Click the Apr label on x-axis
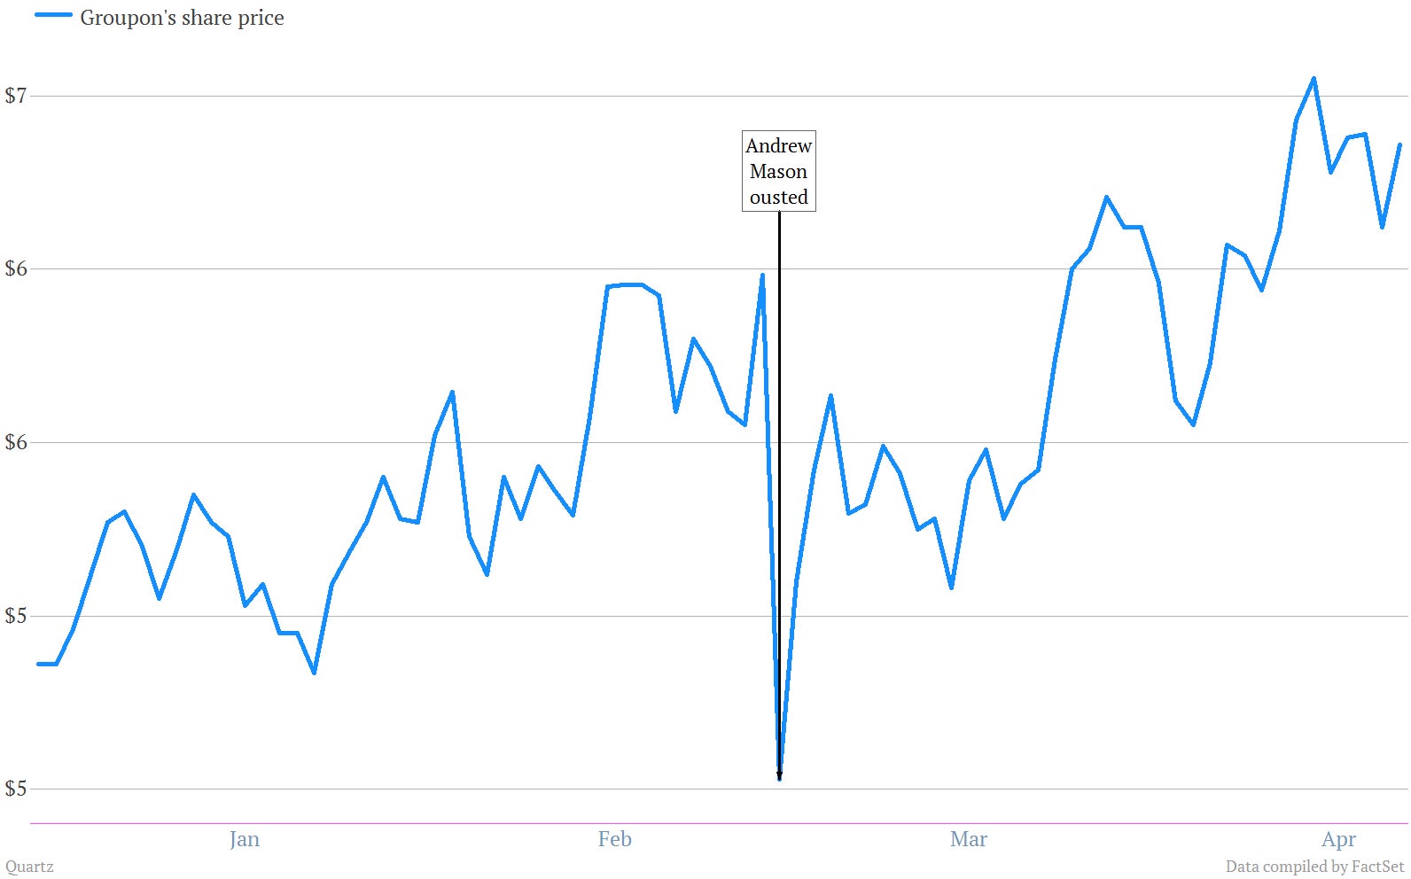This screenshot has width=1411, height=879. coord(1338,840)
